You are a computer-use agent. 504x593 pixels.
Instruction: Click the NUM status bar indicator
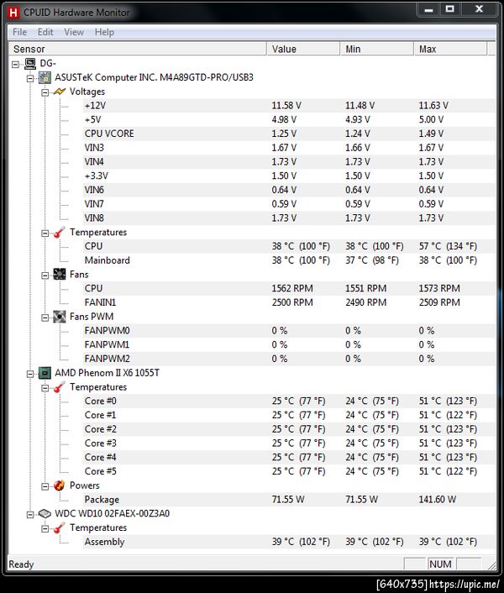tap(440, 564)
